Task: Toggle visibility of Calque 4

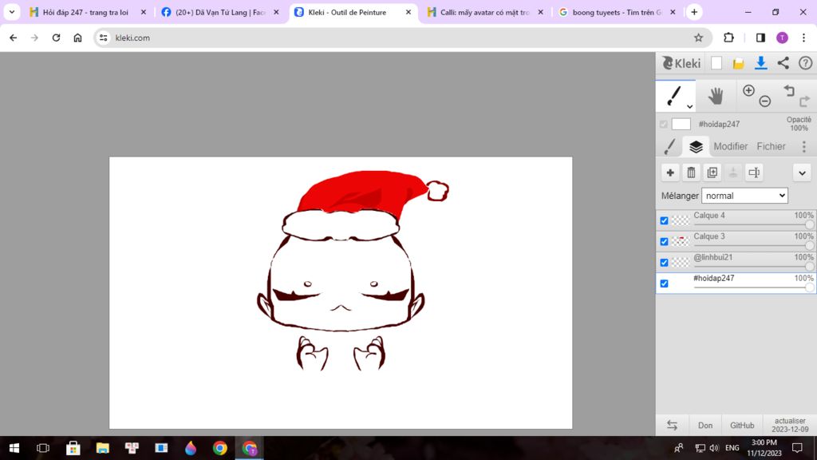Action: point(664,220)
